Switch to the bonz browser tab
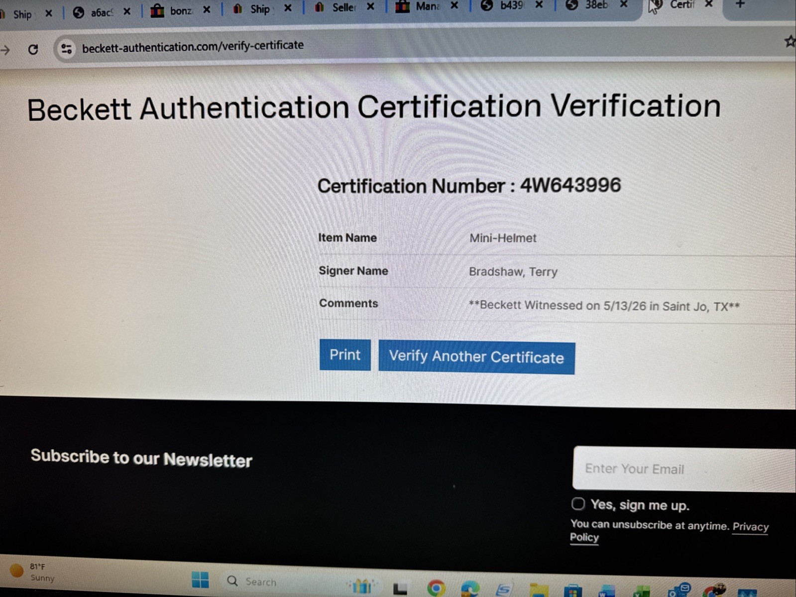796x597 pixels. 181,10
